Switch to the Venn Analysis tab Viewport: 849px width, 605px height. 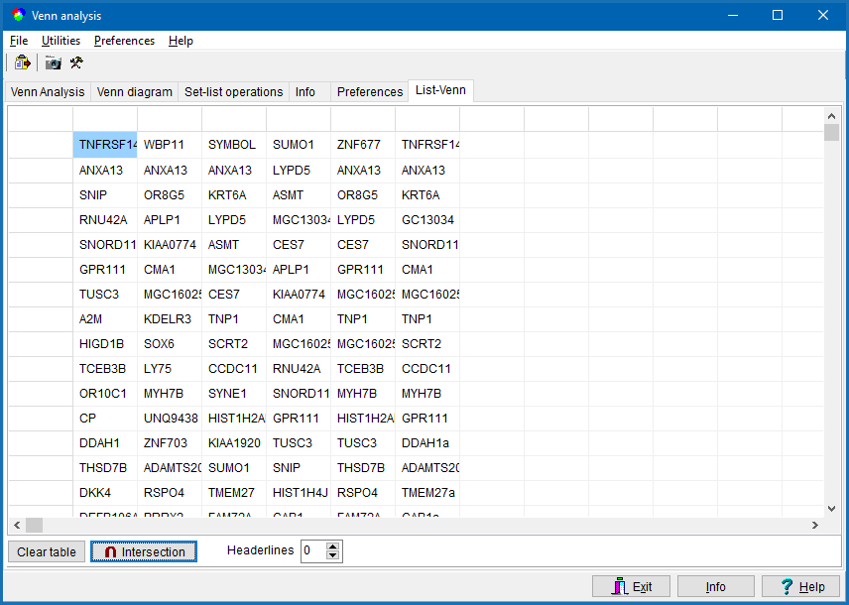click(x=48, y=92)
